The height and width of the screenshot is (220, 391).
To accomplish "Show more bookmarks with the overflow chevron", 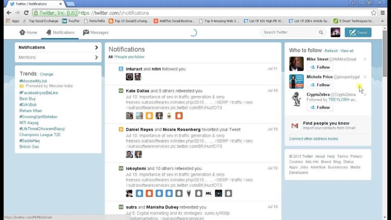I will coord(382,21).
